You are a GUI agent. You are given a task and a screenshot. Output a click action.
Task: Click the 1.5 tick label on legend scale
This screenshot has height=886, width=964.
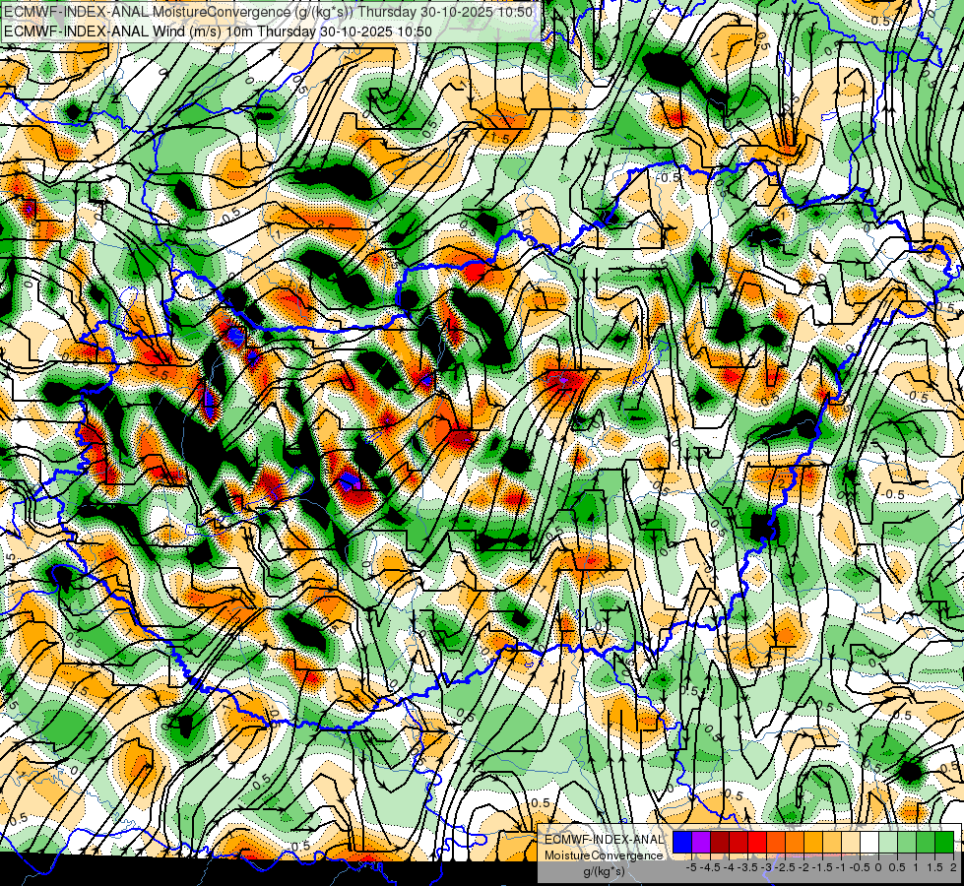[934, 867]
